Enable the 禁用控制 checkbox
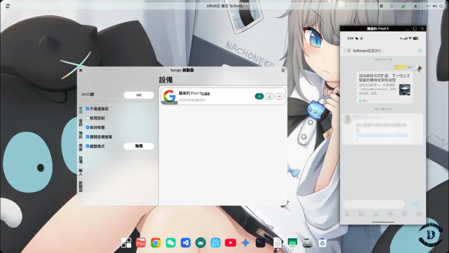449x253 pixels. pyautogui.click(x=88, y=118)
